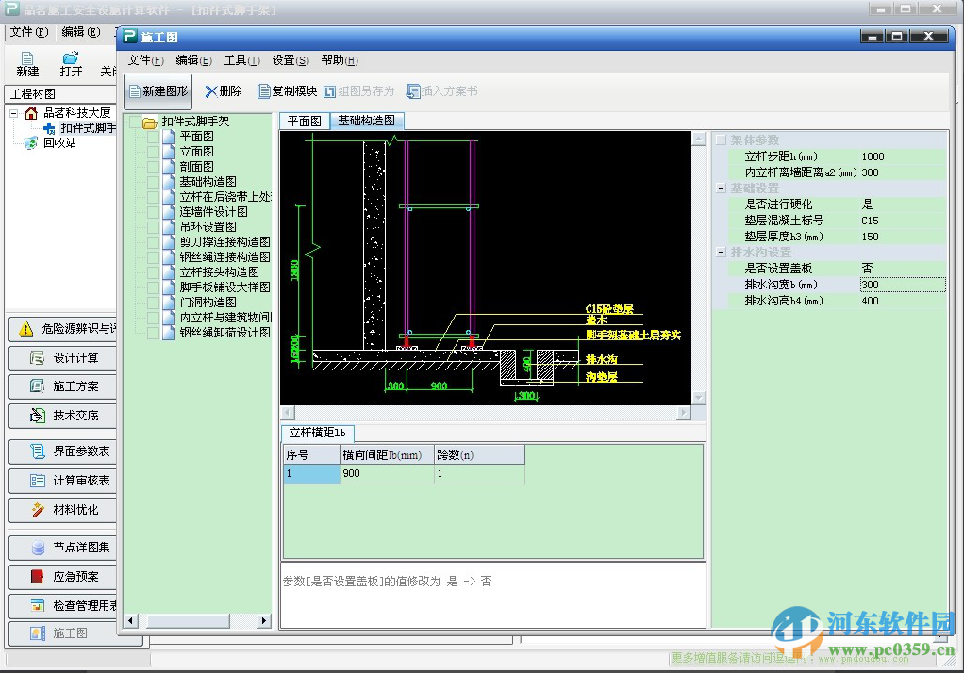This screenshot has height=673, width=964.
Task: Check the 基础构造图 checkbox in tree
Action: (x=153, y=182)
